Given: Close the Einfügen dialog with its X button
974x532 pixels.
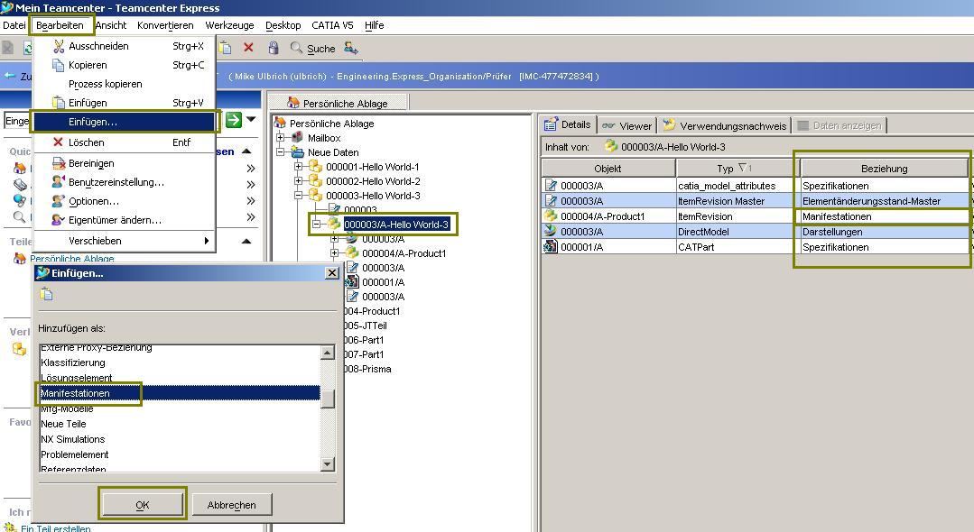Looking at the screenshot, I should pos(332,272).
